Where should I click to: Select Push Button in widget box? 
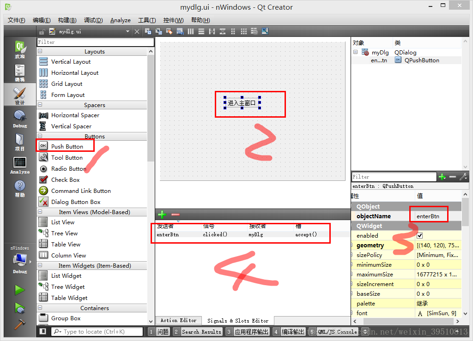(x=67, y=146)
